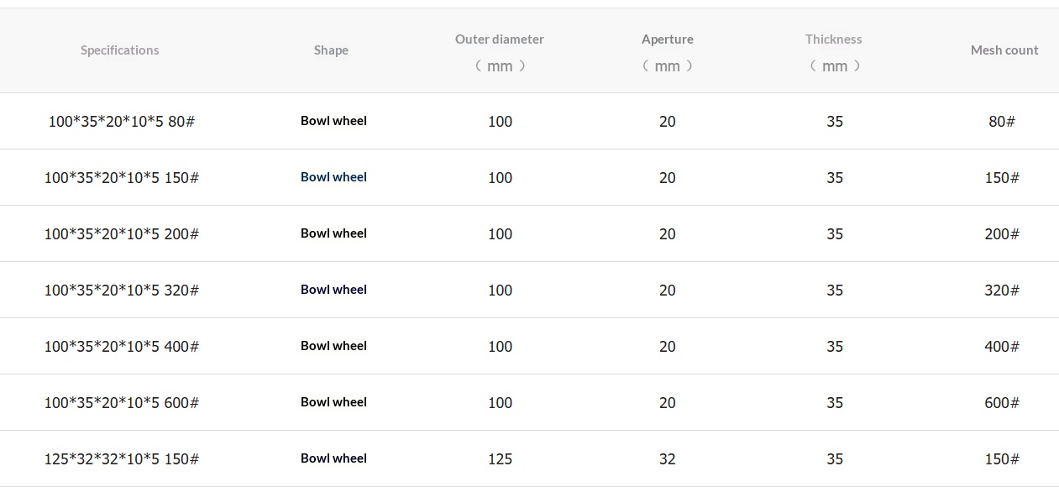Select the Shape column header
Image resolution: width=1059 pixels, height=487 pixels.
(331, 50)
